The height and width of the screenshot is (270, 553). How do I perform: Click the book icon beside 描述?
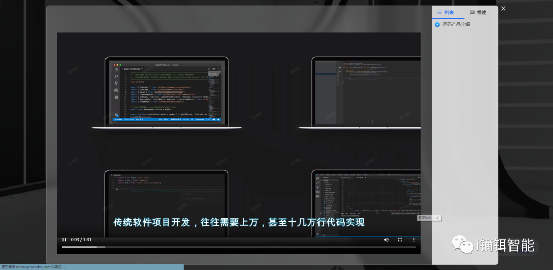pyautogui.click(x=472, y=12)
